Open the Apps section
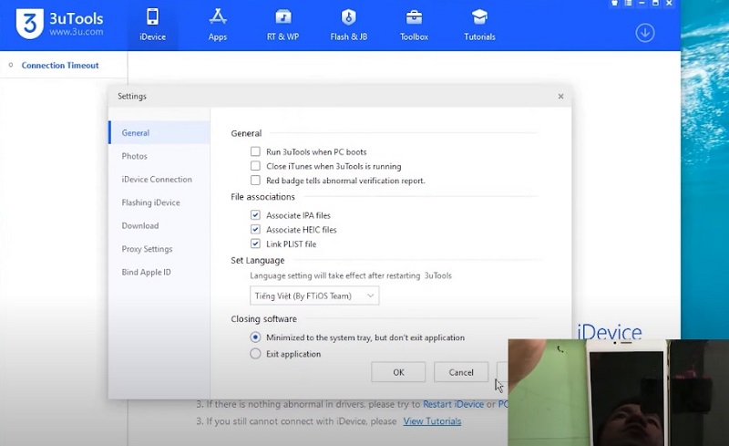 [x=218, y=25]
